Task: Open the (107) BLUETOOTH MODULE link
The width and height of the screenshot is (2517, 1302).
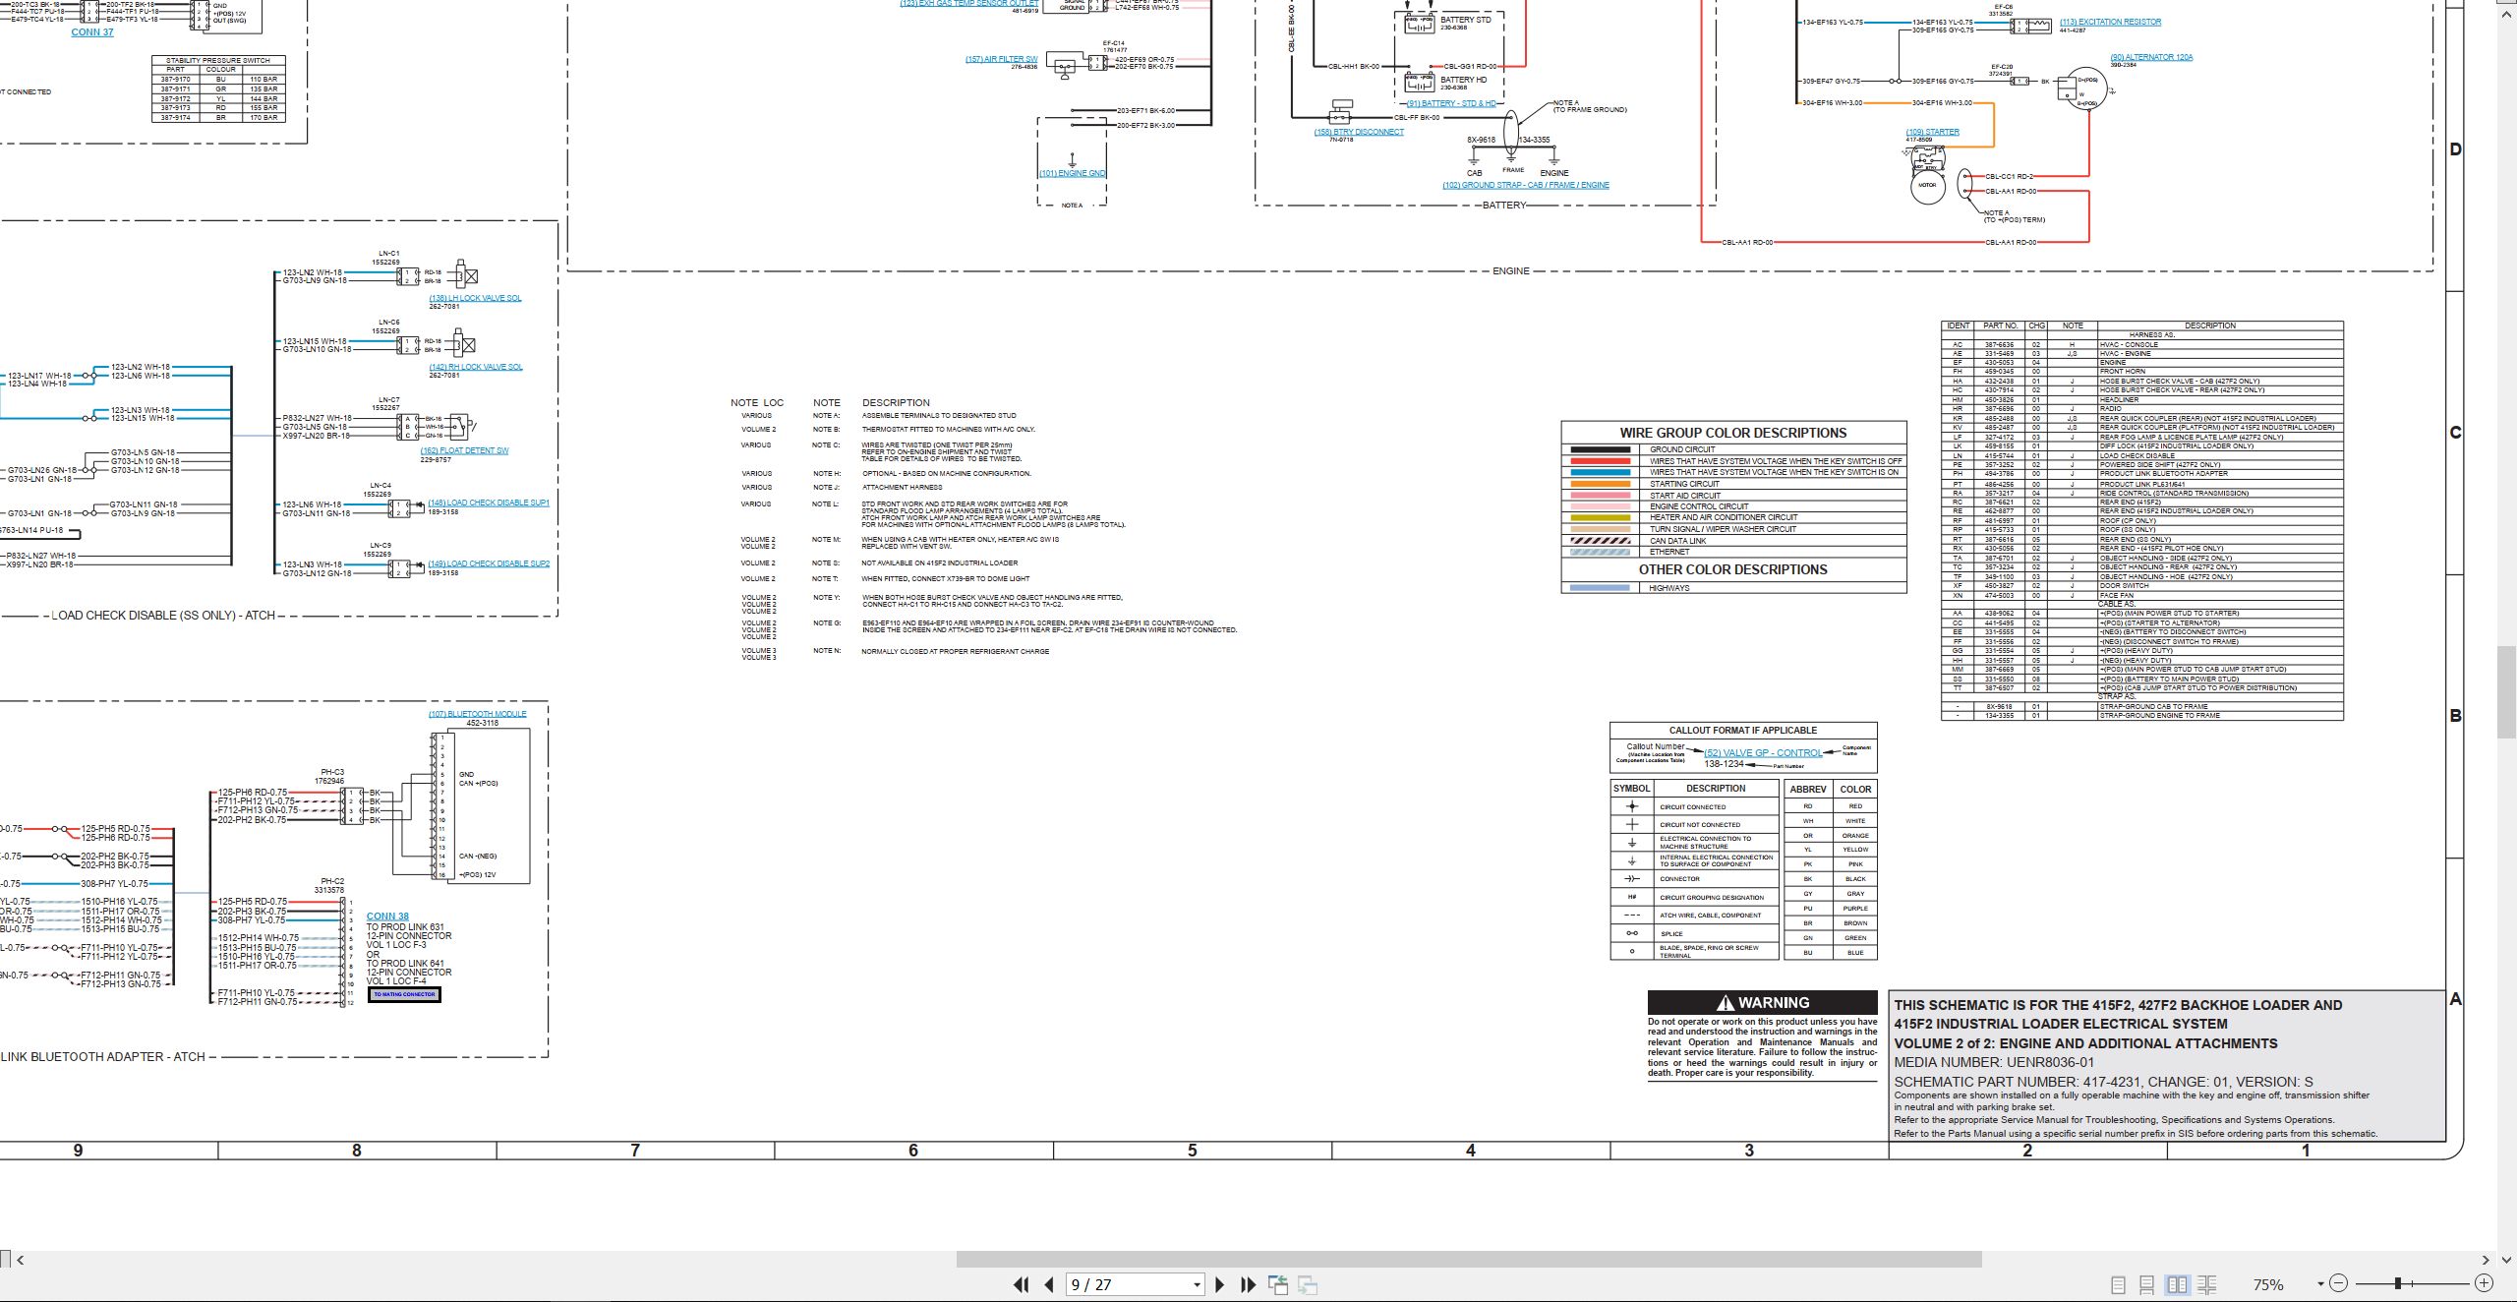Action: tap(477, 714)
